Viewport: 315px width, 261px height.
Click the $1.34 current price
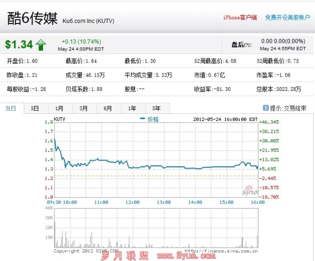click(x=19, y=44)
